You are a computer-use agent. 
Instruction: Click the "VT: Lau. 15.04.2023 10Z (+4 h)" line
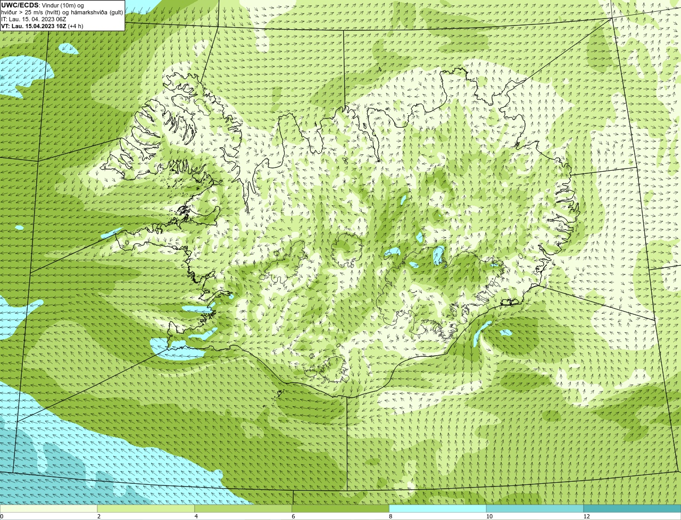(42, 26)
